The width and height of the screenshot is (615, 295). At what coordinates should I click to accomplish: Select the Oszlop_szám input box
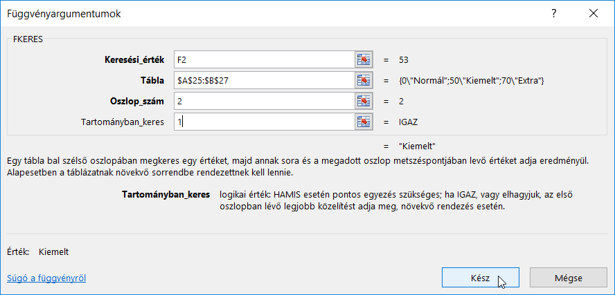point(263,101)
